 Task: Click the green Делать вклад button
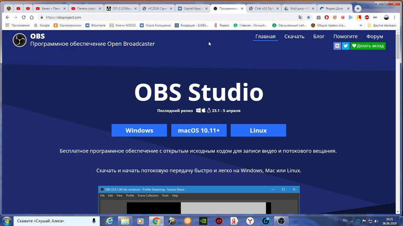point(368,46)
